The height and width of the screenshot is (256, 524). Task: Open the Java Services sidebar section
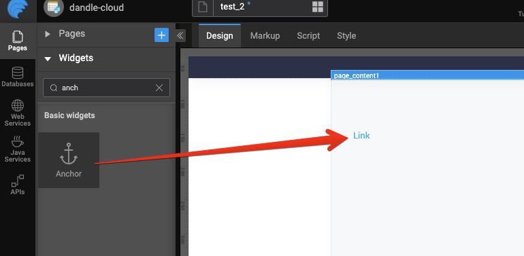tap(18, 149)
